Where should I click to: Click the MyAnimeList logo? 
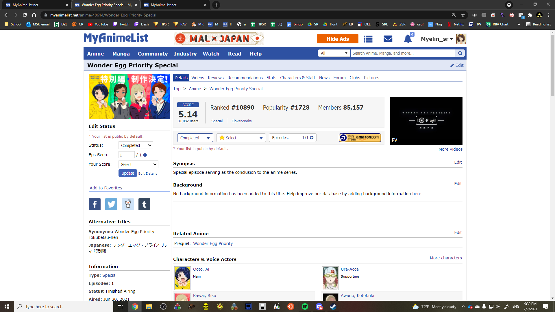(116, 38)
